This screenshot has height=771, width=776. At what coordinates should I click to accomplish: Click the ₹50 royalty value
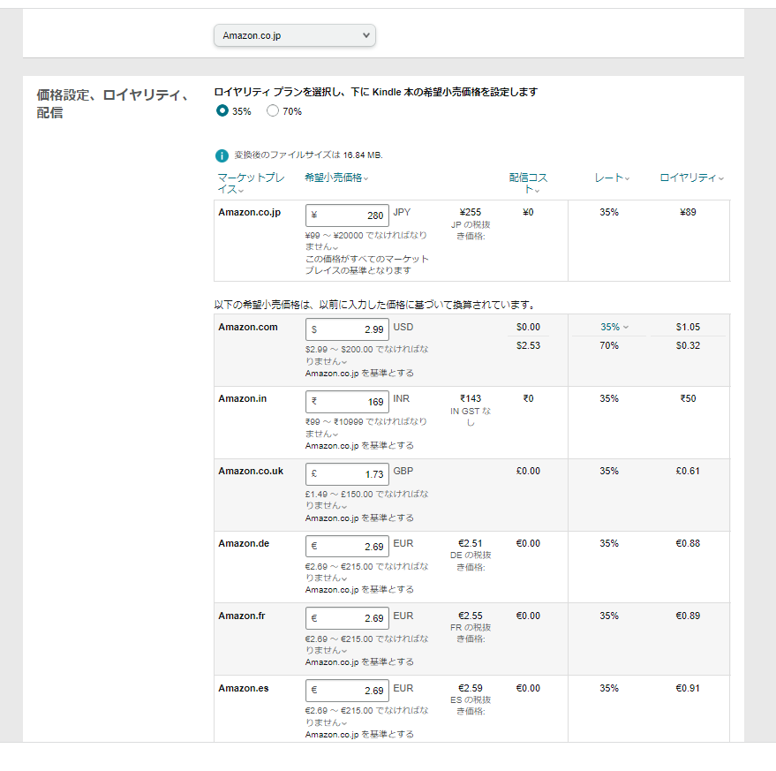coord(688,398)
